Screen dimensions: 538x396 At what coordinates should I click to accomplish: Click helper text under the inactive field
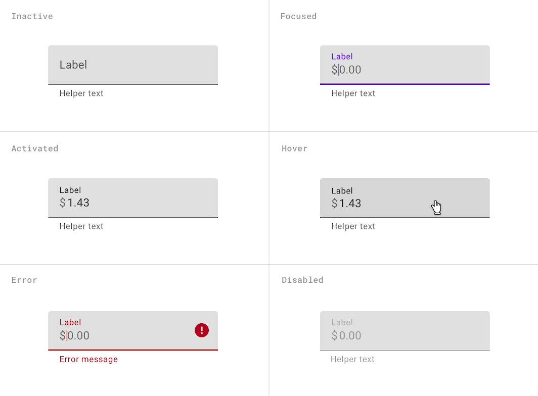pos(81,93)
